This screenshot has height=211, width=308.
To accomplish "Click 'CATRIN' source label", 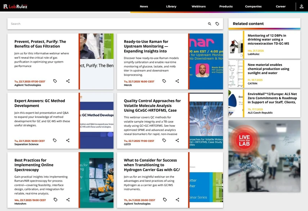I will pos(253,84).
